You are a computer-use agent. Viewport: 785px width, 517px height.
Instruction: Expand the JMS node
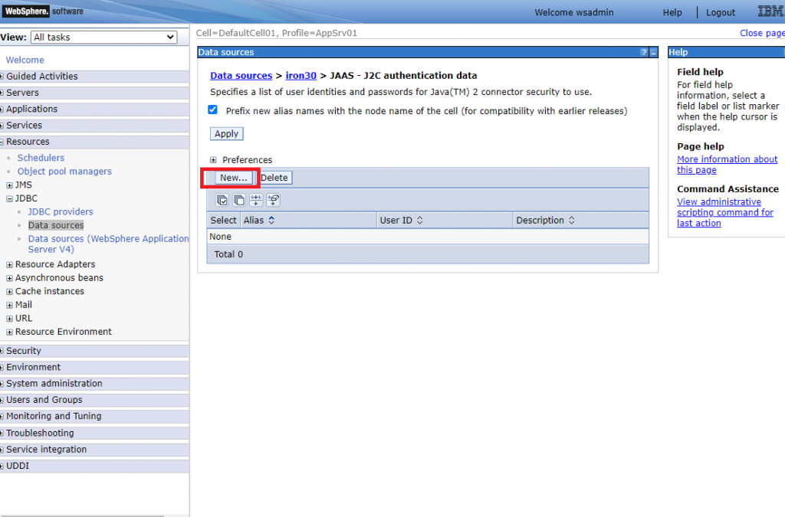pyautogui.click(x=9, y=185)
